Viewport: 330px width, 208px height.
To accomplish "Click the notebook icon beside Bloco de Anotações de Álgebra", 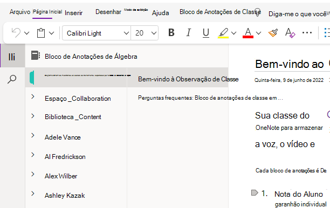I will (x=36, y=56).
